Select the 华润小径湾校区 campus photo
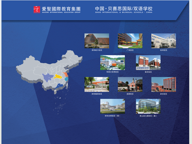Screen dimensions: 192x144 click(112, 63)
